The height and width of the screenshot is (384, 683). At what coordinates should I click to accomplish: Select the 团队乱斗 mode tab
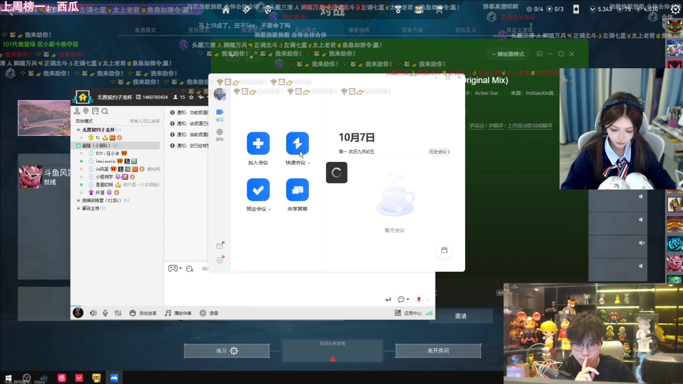[465, 30]
